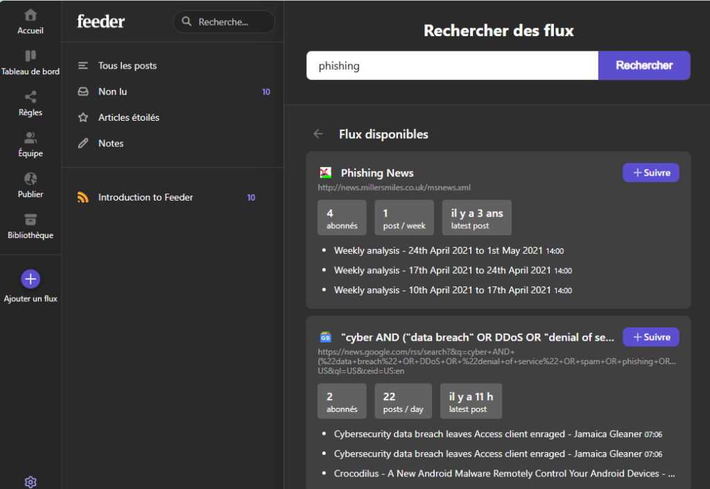Viewport: 710px width, 489px height.
Task: Select the Non lu filter
Action: pyautogui.click(x=112, y=92)
